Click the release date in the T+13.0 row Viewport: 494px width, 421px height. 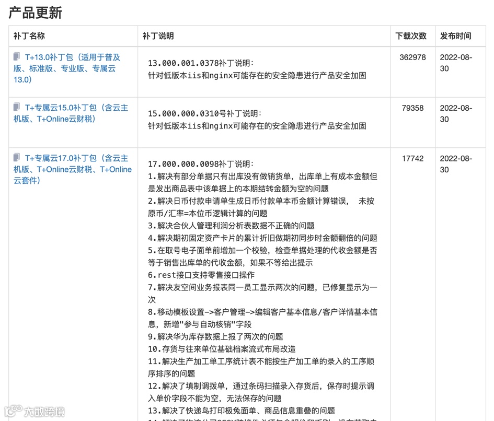point(456,63)
